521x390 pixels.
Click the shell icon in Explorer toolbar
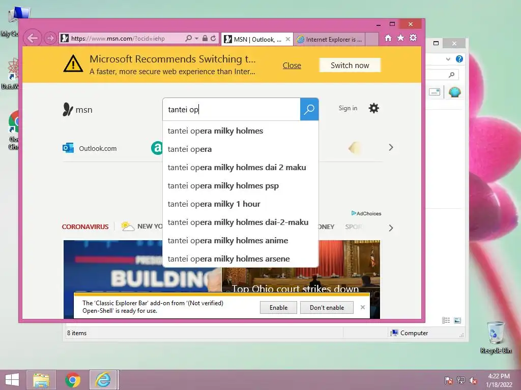[x=454, y=92]
